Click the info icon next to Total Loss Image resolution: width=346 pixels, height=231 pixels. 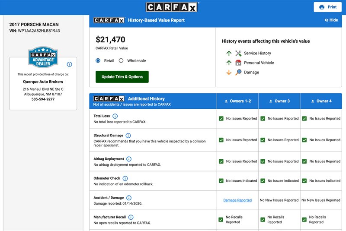115,116
